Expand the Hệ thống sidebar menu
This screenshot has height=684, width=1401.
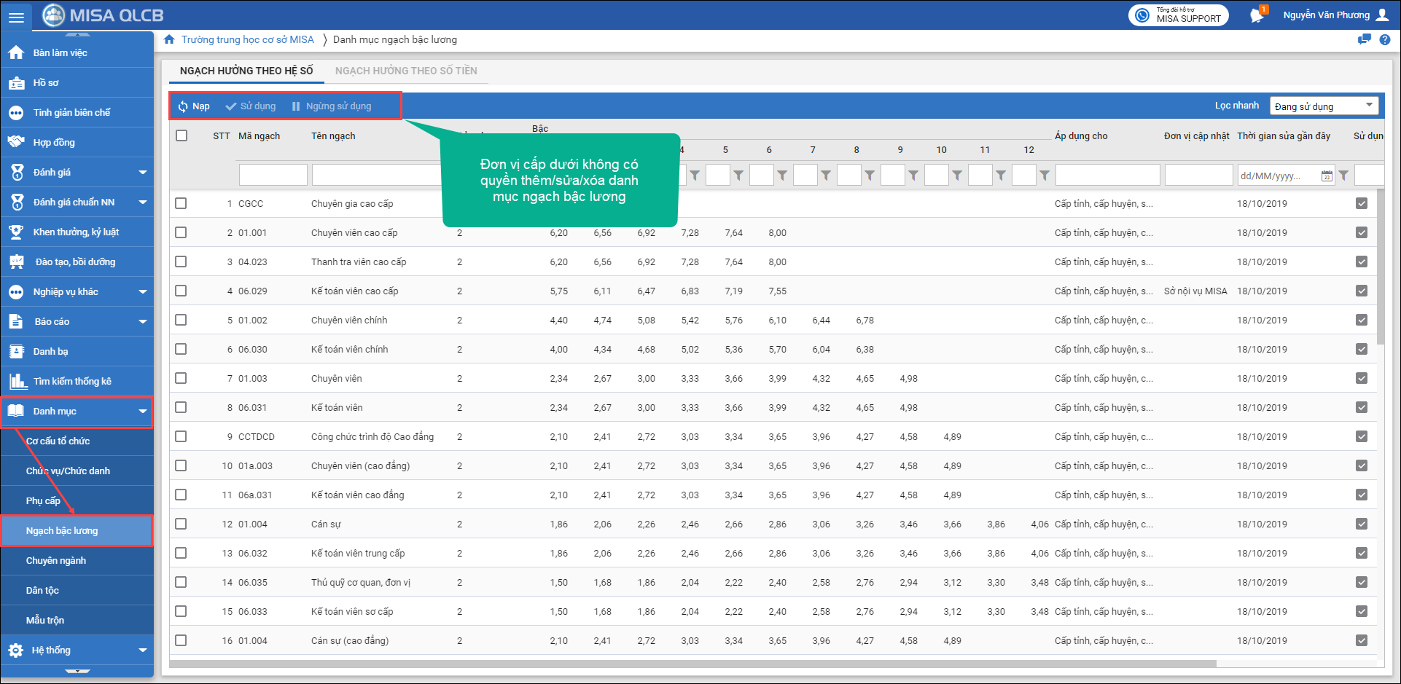[77, 650]
